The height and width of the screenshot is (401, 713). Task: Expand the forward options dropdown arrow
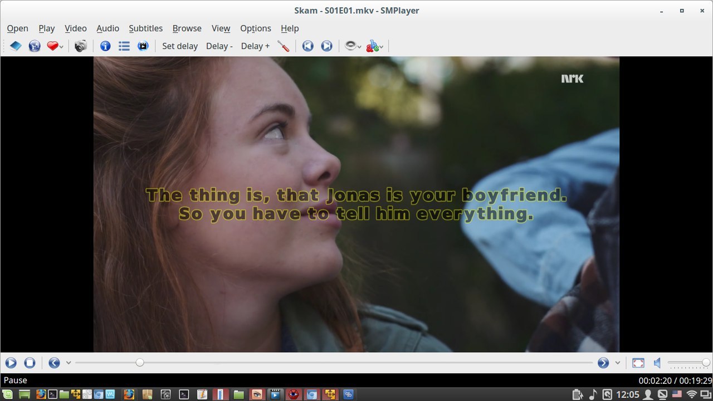618,363
